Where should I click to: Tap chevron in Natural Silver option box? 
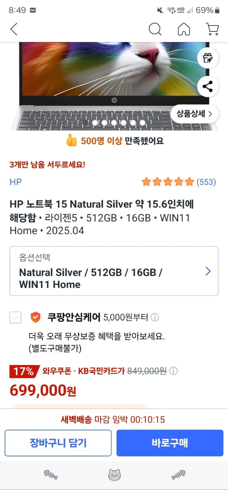tap(208, 271)
